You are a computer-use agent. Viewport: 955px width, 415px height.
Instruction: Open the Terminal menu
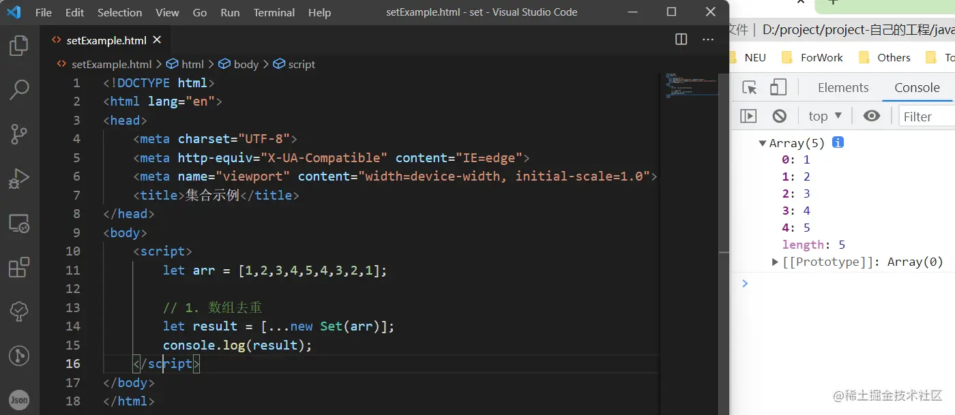[x=276, y=12]
